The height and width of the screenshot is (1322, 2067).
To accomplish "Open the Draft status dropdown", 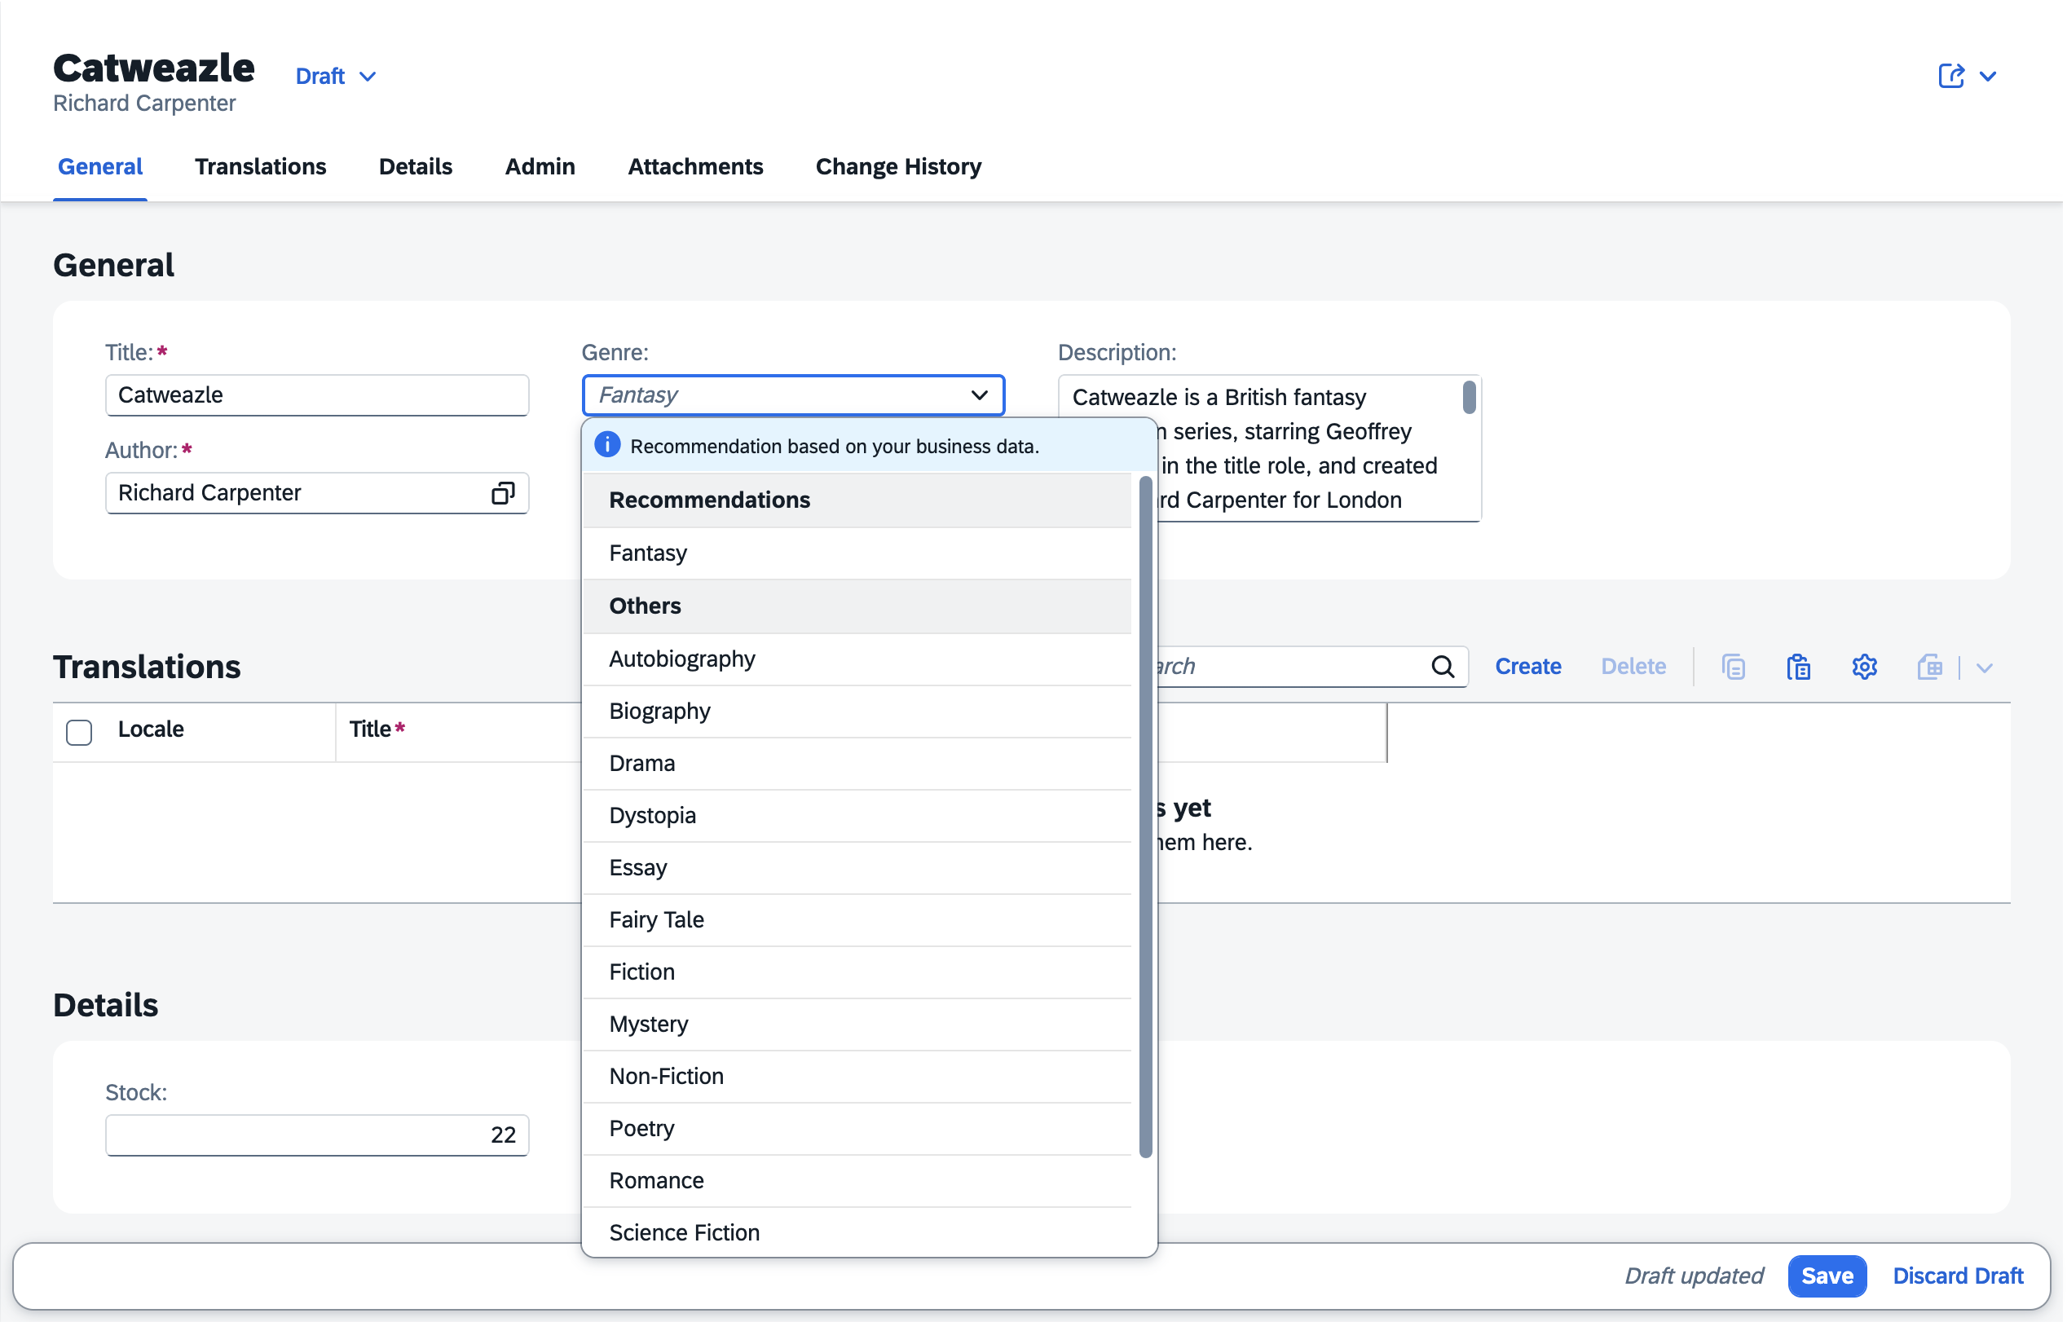I will click(337, 77).
